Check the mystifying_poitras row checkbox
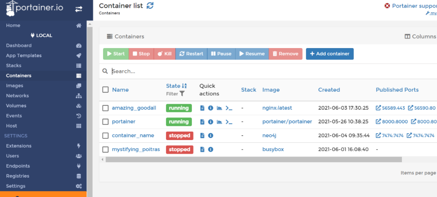This screenshot has height=197, width=437. point(105,149)
